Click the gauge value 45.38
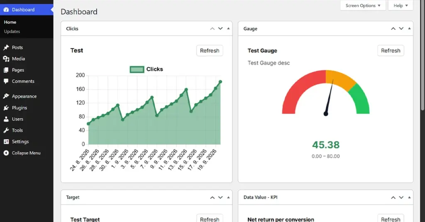The height and width of the screenshot is (222, 425). [326, 145]
